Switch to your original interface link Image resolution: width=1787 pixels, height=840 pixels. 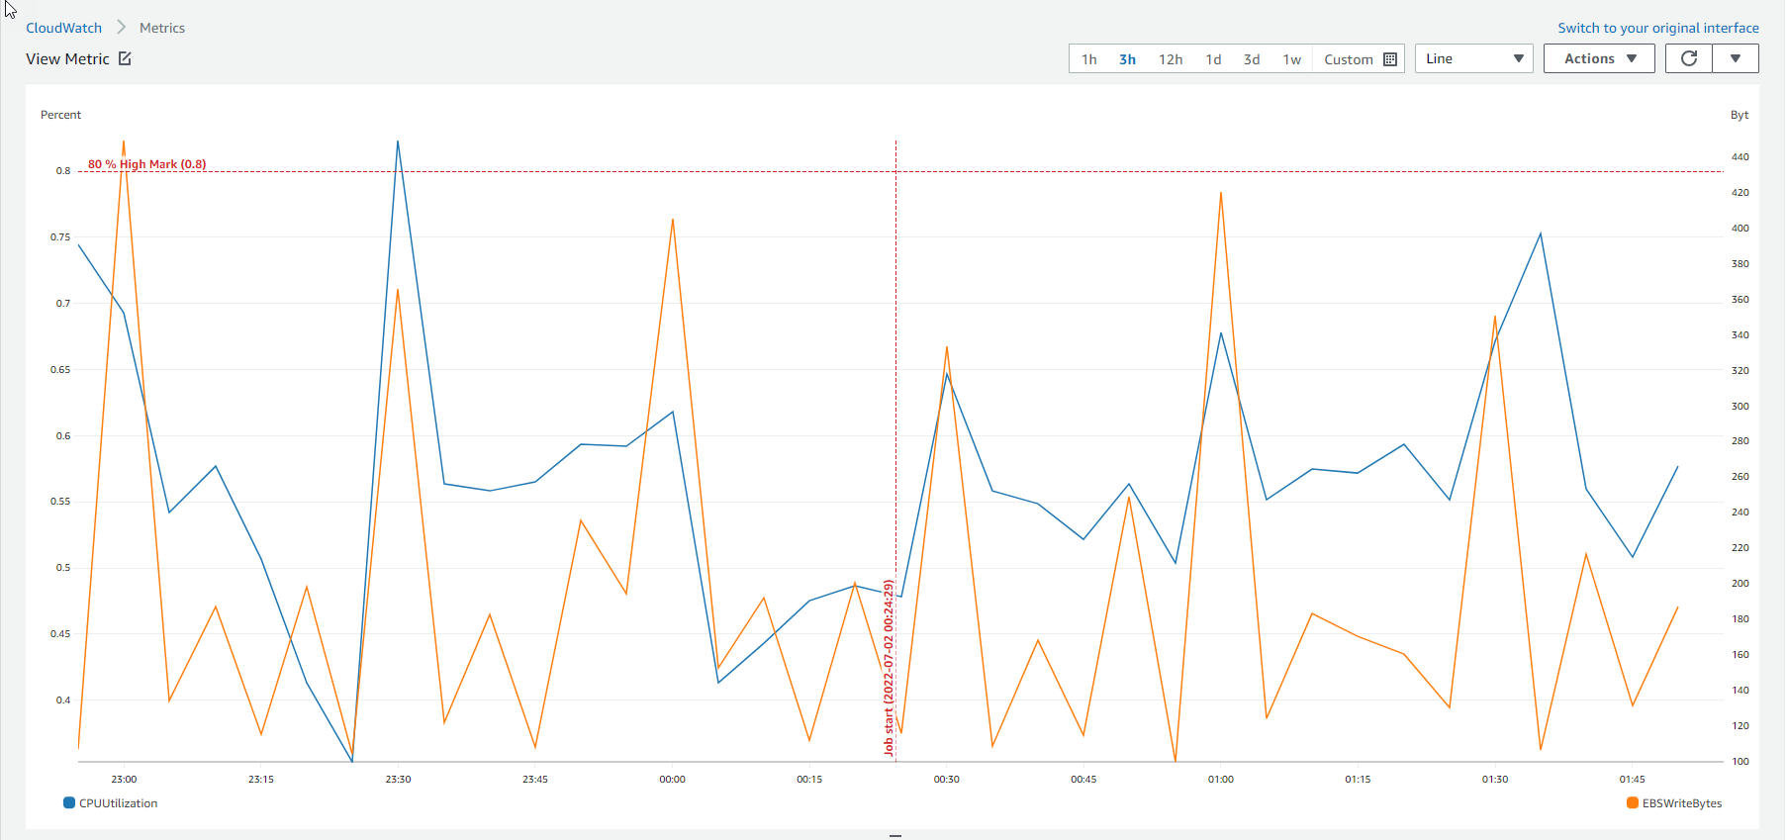point(1658,28)
